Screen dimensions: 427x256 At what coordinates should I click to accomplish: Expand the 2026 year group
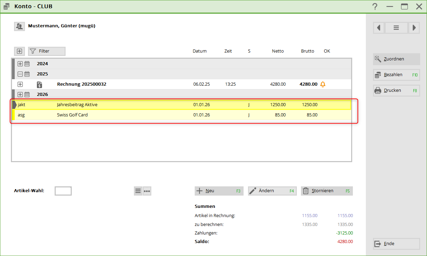pos(20,95)
